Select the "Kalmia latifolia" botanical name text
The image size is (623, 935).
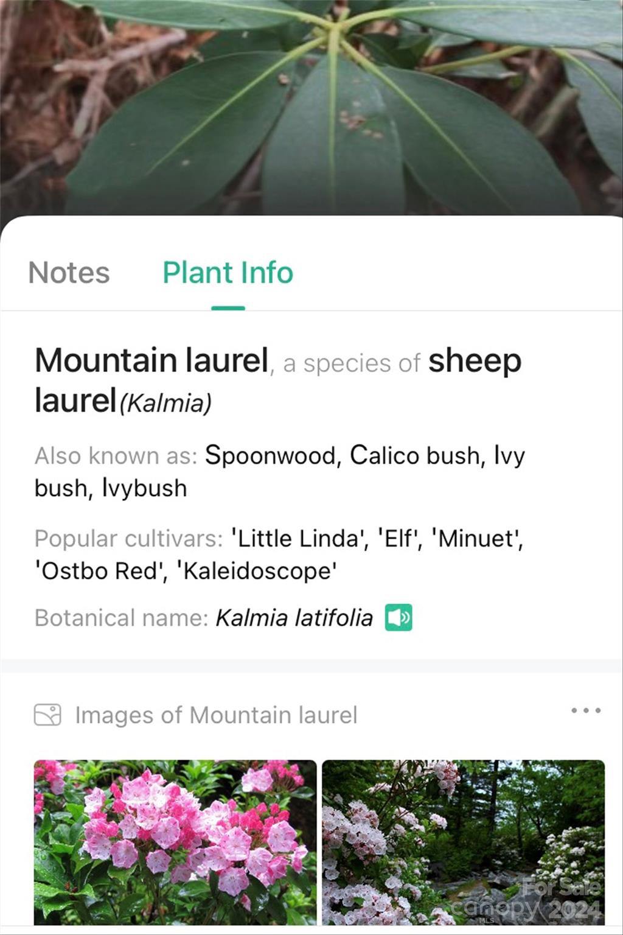(x=294, y=618)
